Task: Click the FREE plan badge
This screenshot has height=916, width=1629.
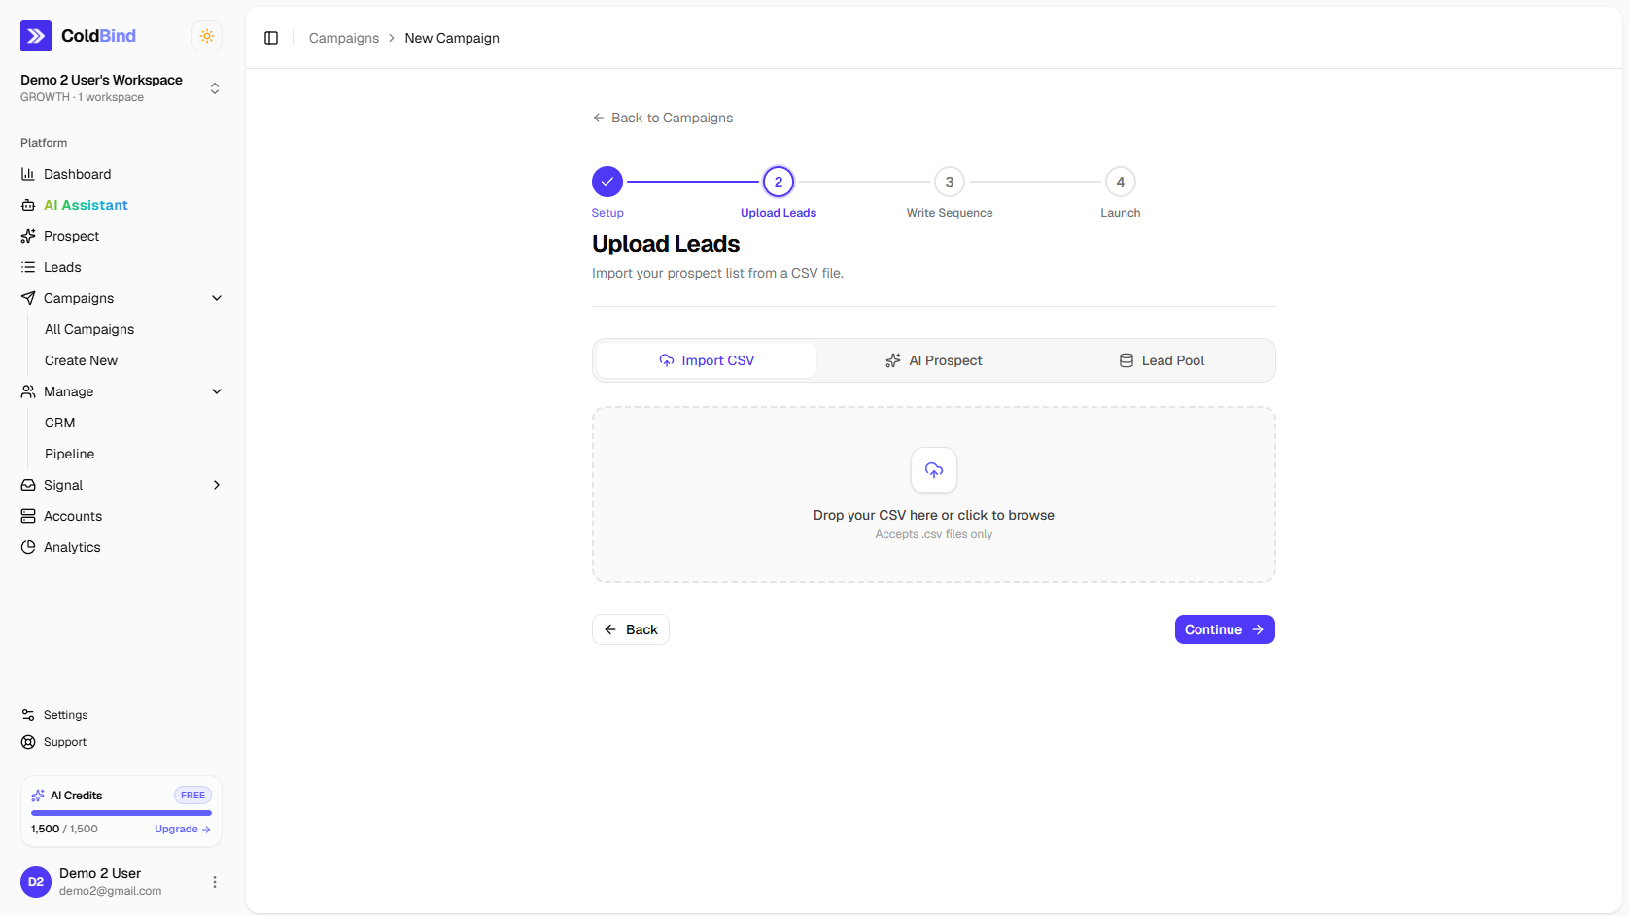Action: pos(192,796)
